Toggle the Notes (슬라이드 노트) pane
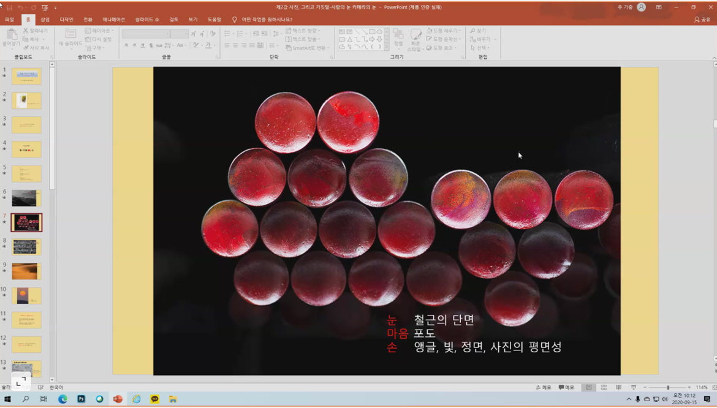This screenshot has height=408, width=717. point(544,388)
